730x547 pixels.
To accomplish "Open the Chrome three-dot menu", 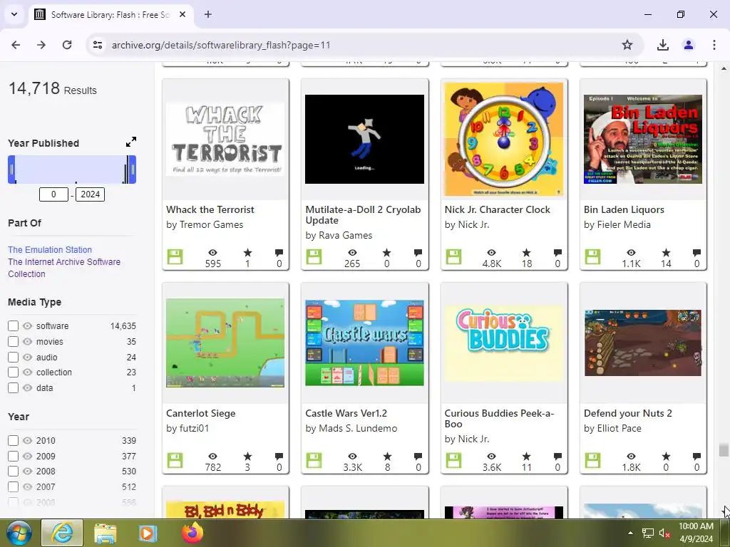I will click(x=714, y=45).
